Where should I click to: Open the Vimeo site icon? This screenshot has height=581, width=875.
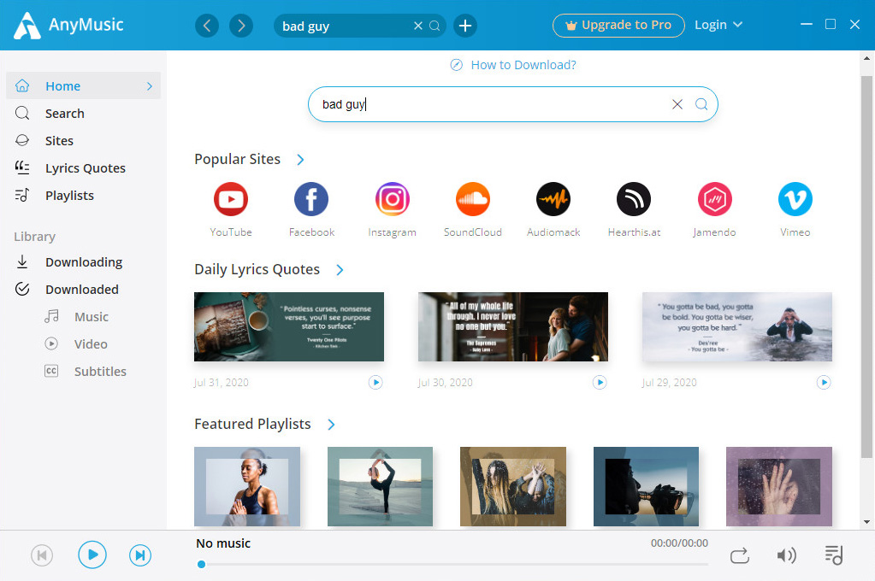click(795, 199)
